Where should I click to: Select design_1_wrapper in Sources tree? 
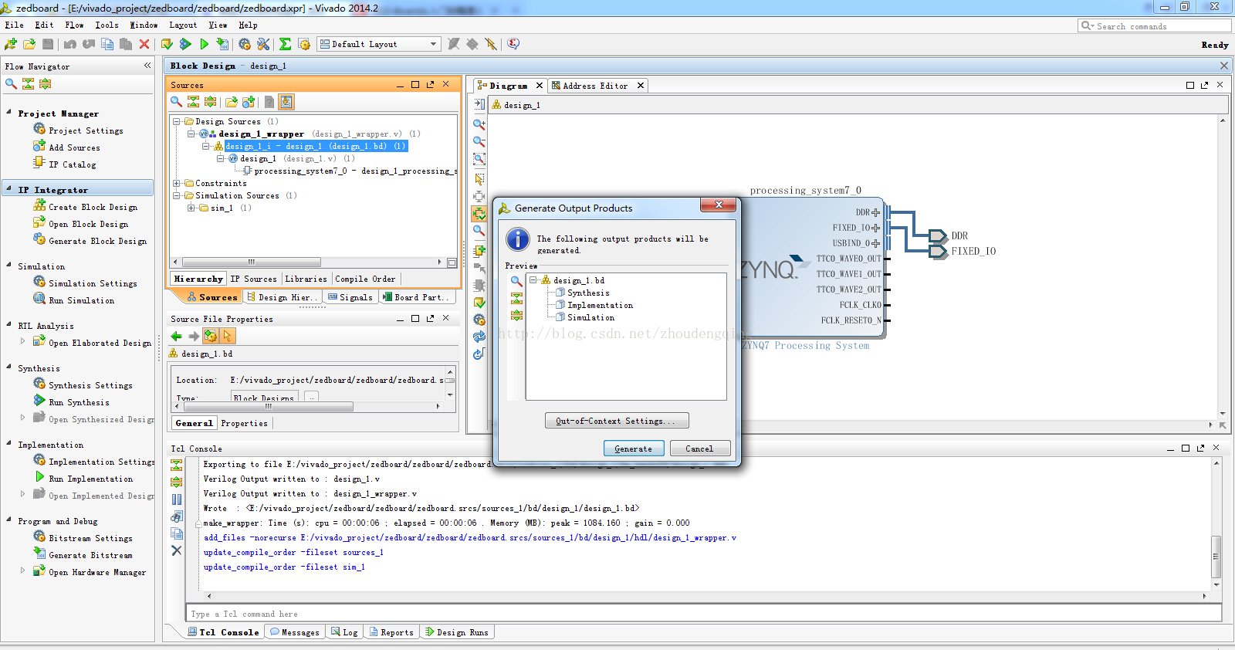click(x=261, y=134)
